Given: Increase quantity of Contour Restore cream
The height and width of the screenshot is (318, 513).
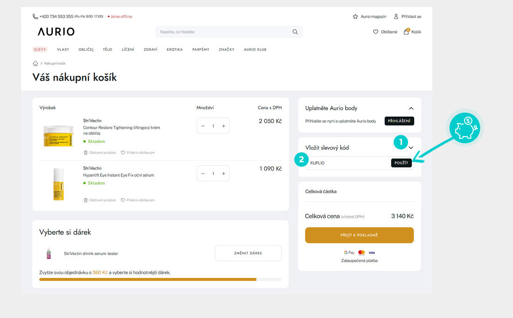Looking at the screenshot, I should pos(223,126).
